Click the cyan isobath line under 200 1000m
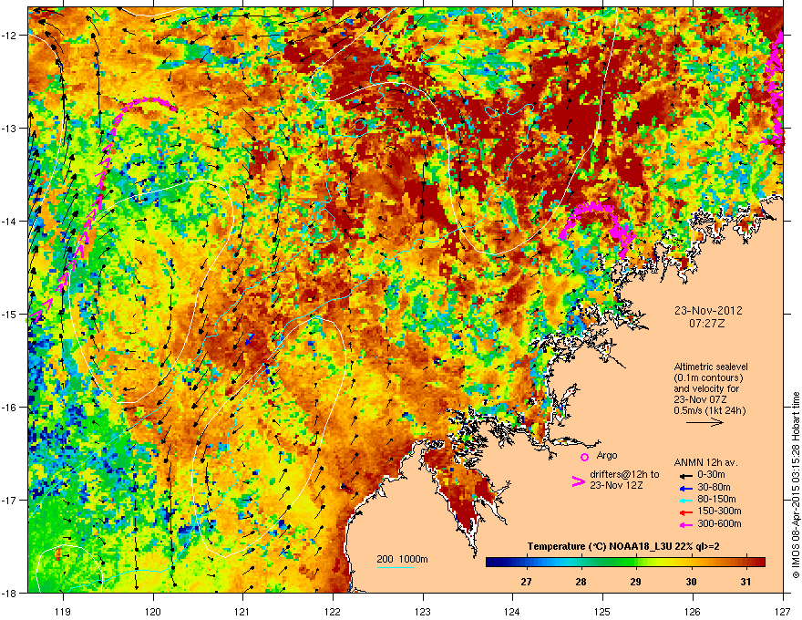The image size is (802, 620). (395, 567)
